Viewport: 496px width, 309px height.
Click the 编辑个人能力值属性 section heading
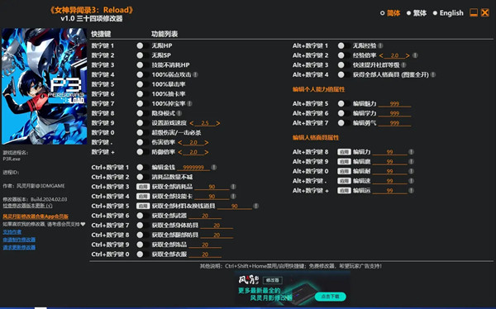point(318,89)
